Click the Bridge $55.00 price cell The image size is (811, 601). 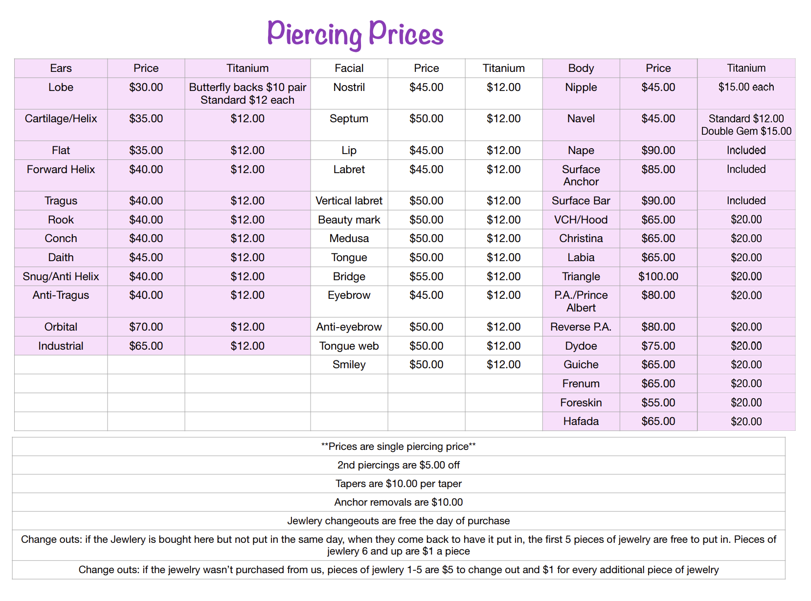[x=426, y=276]
